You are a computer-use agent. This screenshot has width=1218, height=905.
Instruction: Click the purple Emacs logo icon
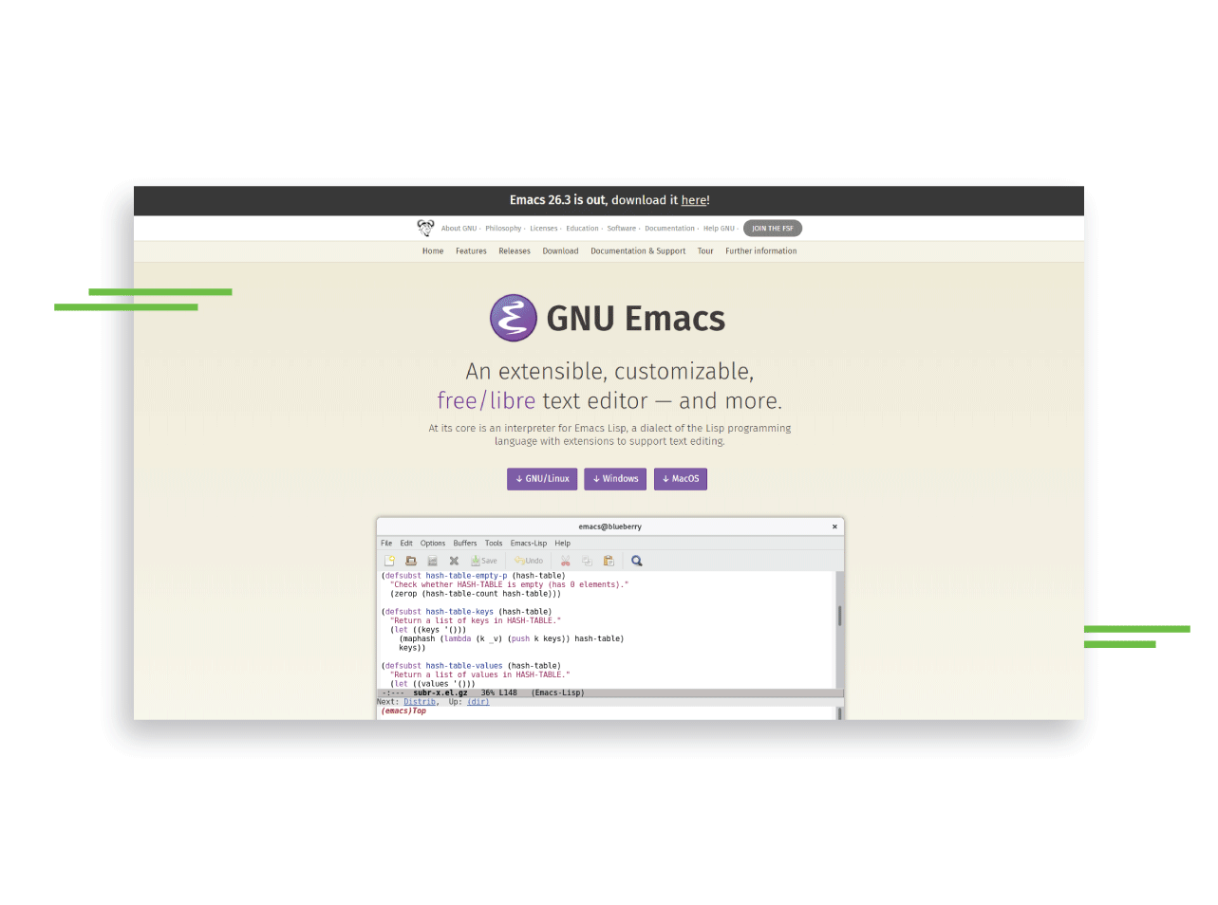(514, 318)
